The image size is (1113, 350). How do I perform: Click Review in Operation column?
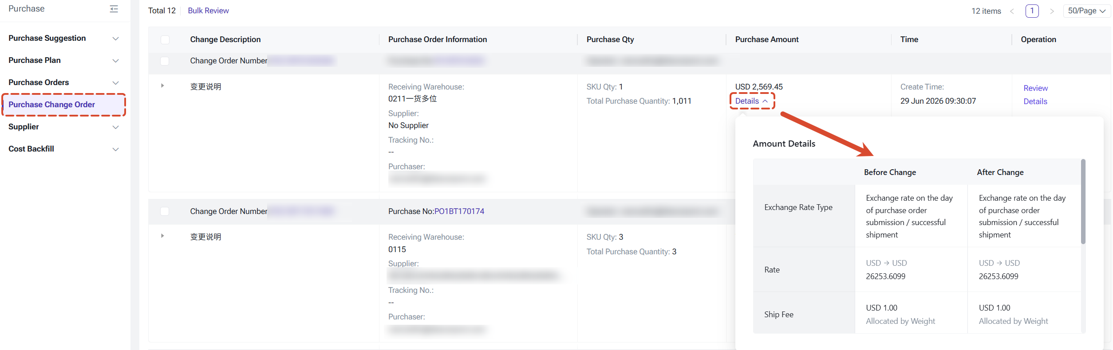coord(1035,88)
